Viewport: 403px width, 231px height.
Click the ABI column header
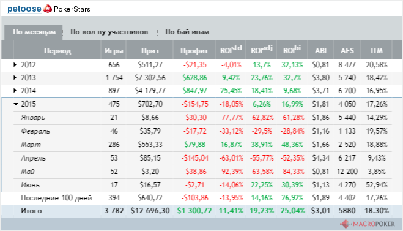click(321, 50)
